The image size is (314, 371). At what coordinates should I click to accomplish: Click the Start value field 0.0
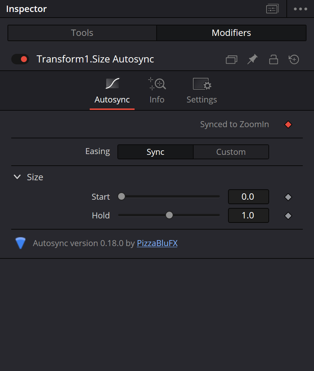click(248, 197)
